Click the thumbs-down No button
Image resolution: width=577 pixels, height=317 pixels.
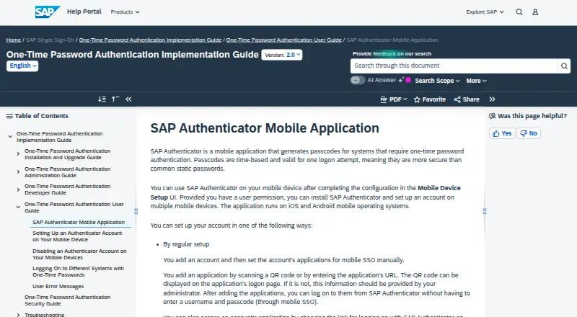529,133
